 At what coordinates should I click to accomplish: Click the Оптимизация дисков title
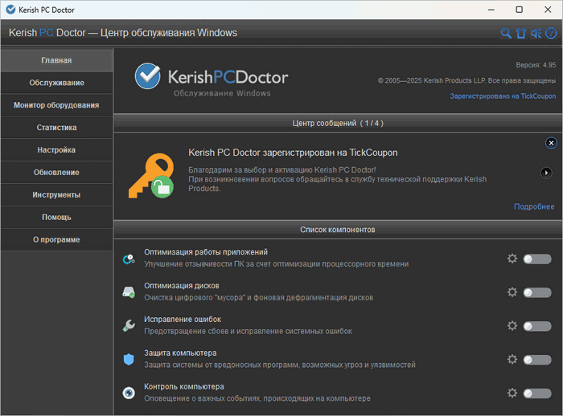click(x=181, y=286)
